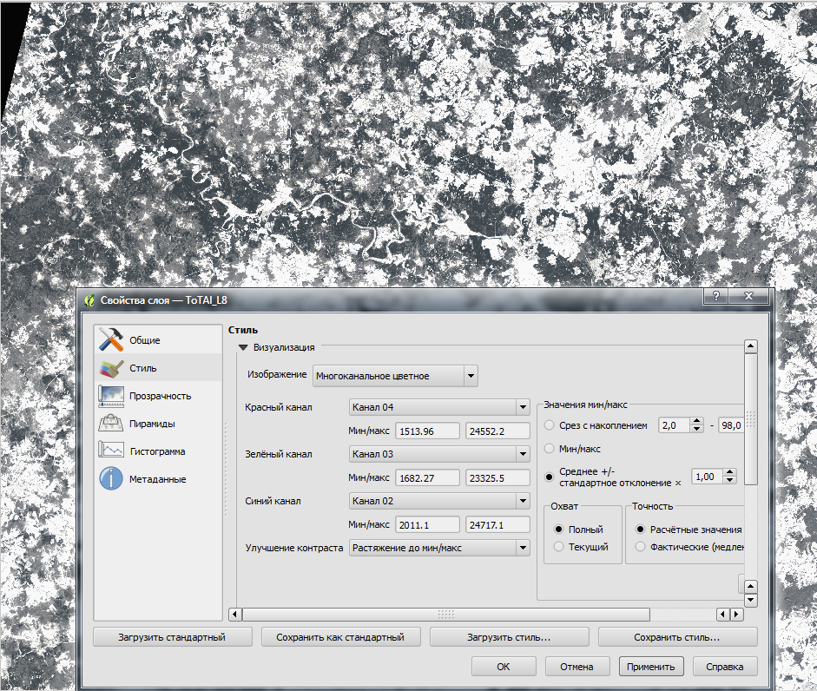This screenshot has height=691, width=817.
Task: Click the green channel minimum value field
Action: pos(428,478)
